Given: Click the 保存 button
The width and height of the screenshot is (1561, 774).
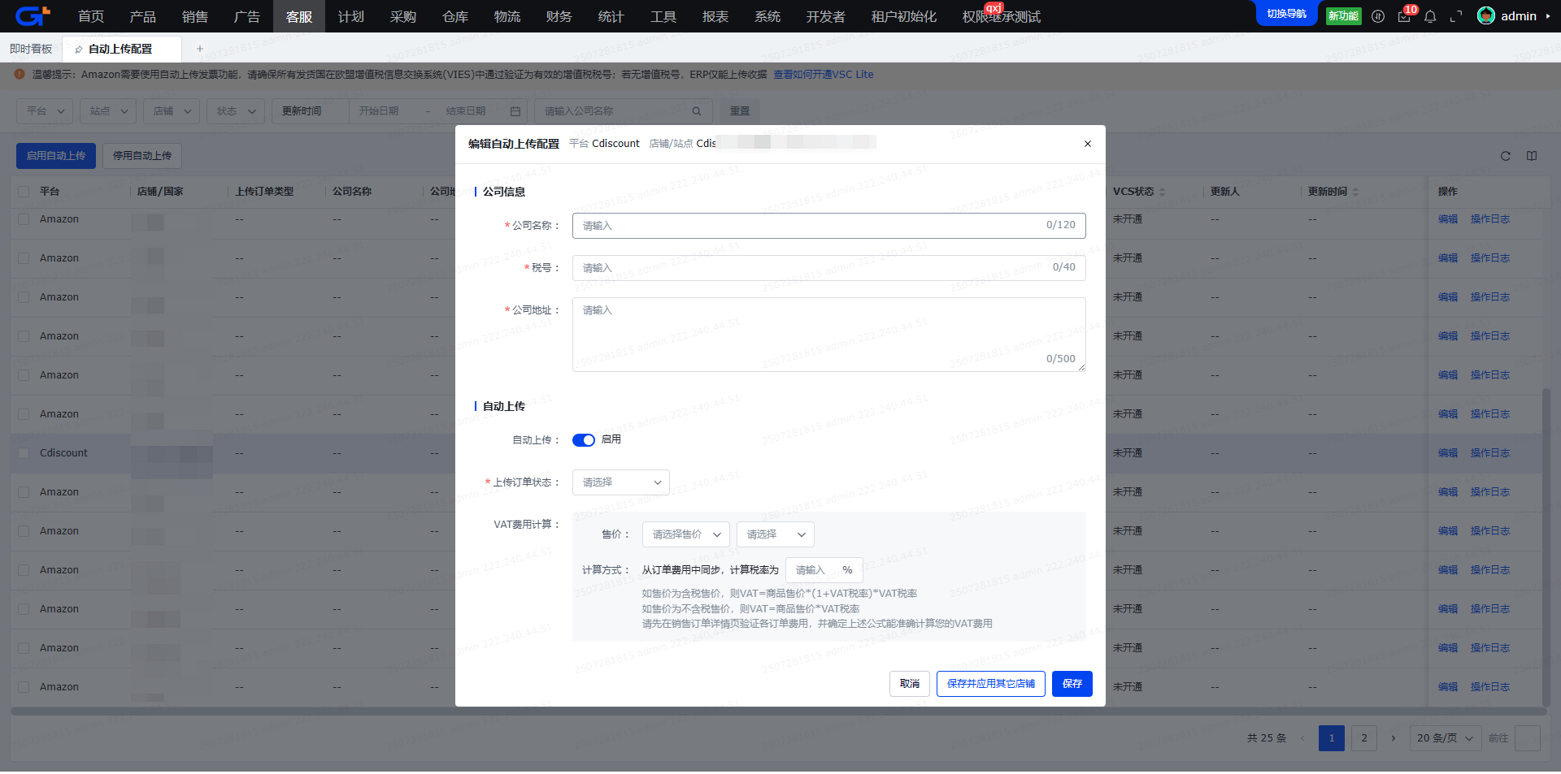Looking at the screenshot, I should [1072, 684].
